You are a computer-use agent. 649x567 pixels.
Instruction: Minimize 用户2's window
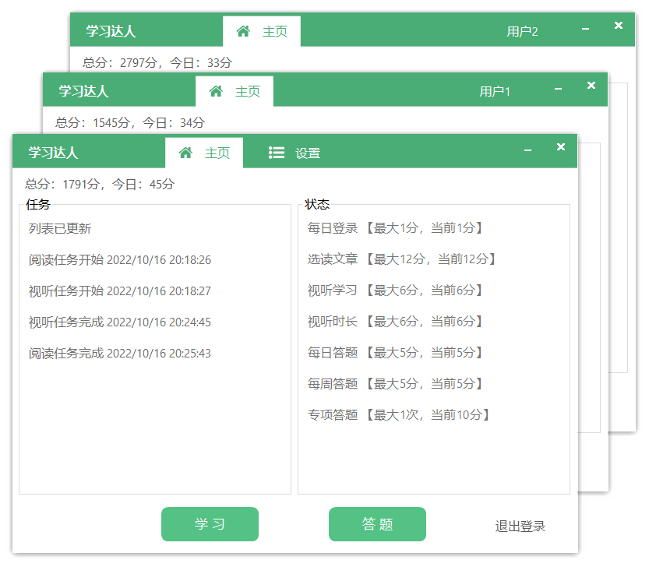pyautogui.click(x=586, y=28)
